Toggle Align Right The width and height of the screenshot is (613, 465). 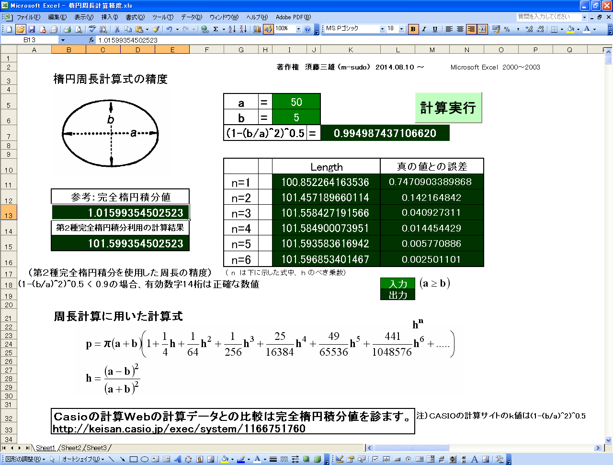471,29
